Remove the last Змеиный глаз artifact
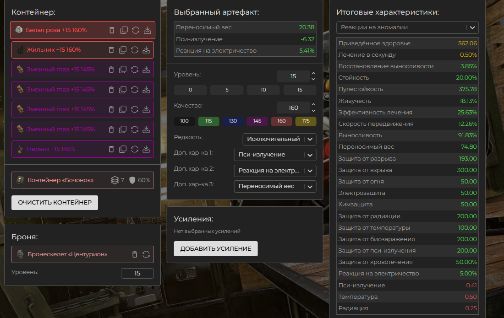This screenshot has height=318, width=504. [111, 129]
